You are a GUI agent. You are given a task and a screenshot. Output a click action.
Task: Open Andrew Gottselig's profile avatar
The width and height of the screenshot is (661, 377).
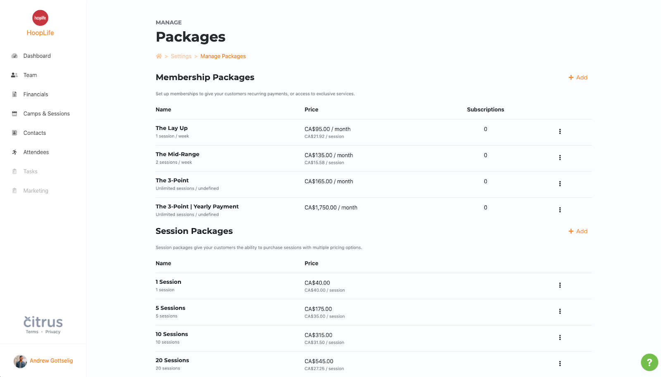point(20,361)
